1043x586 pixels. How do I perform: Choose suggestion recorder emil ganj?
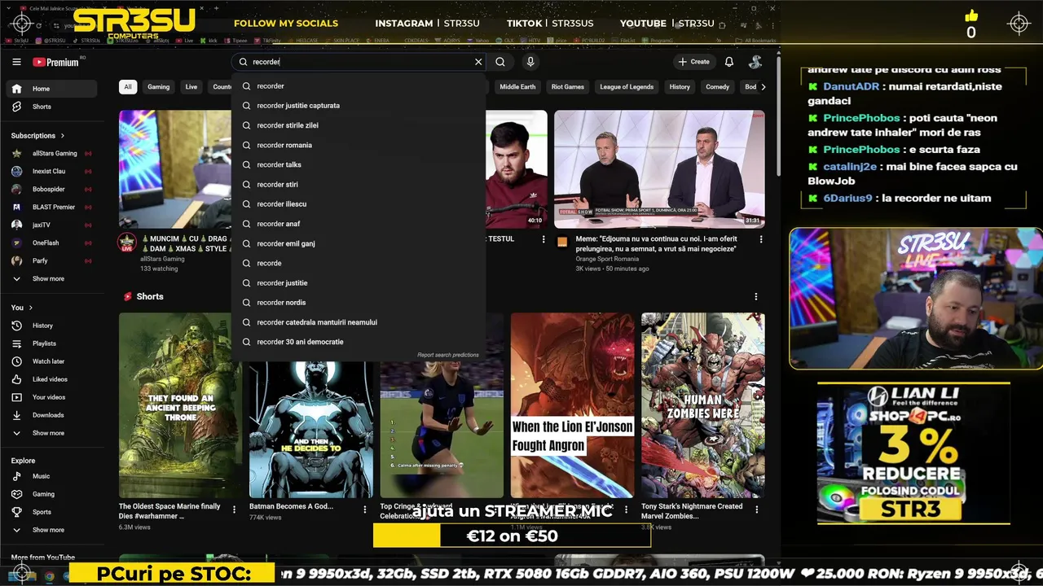tap(359, 243)
